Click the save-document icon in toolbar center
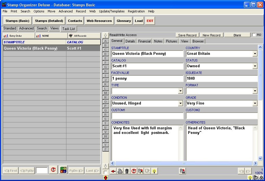The height and width of the screenshot is (181, 265). coord(182,171)
